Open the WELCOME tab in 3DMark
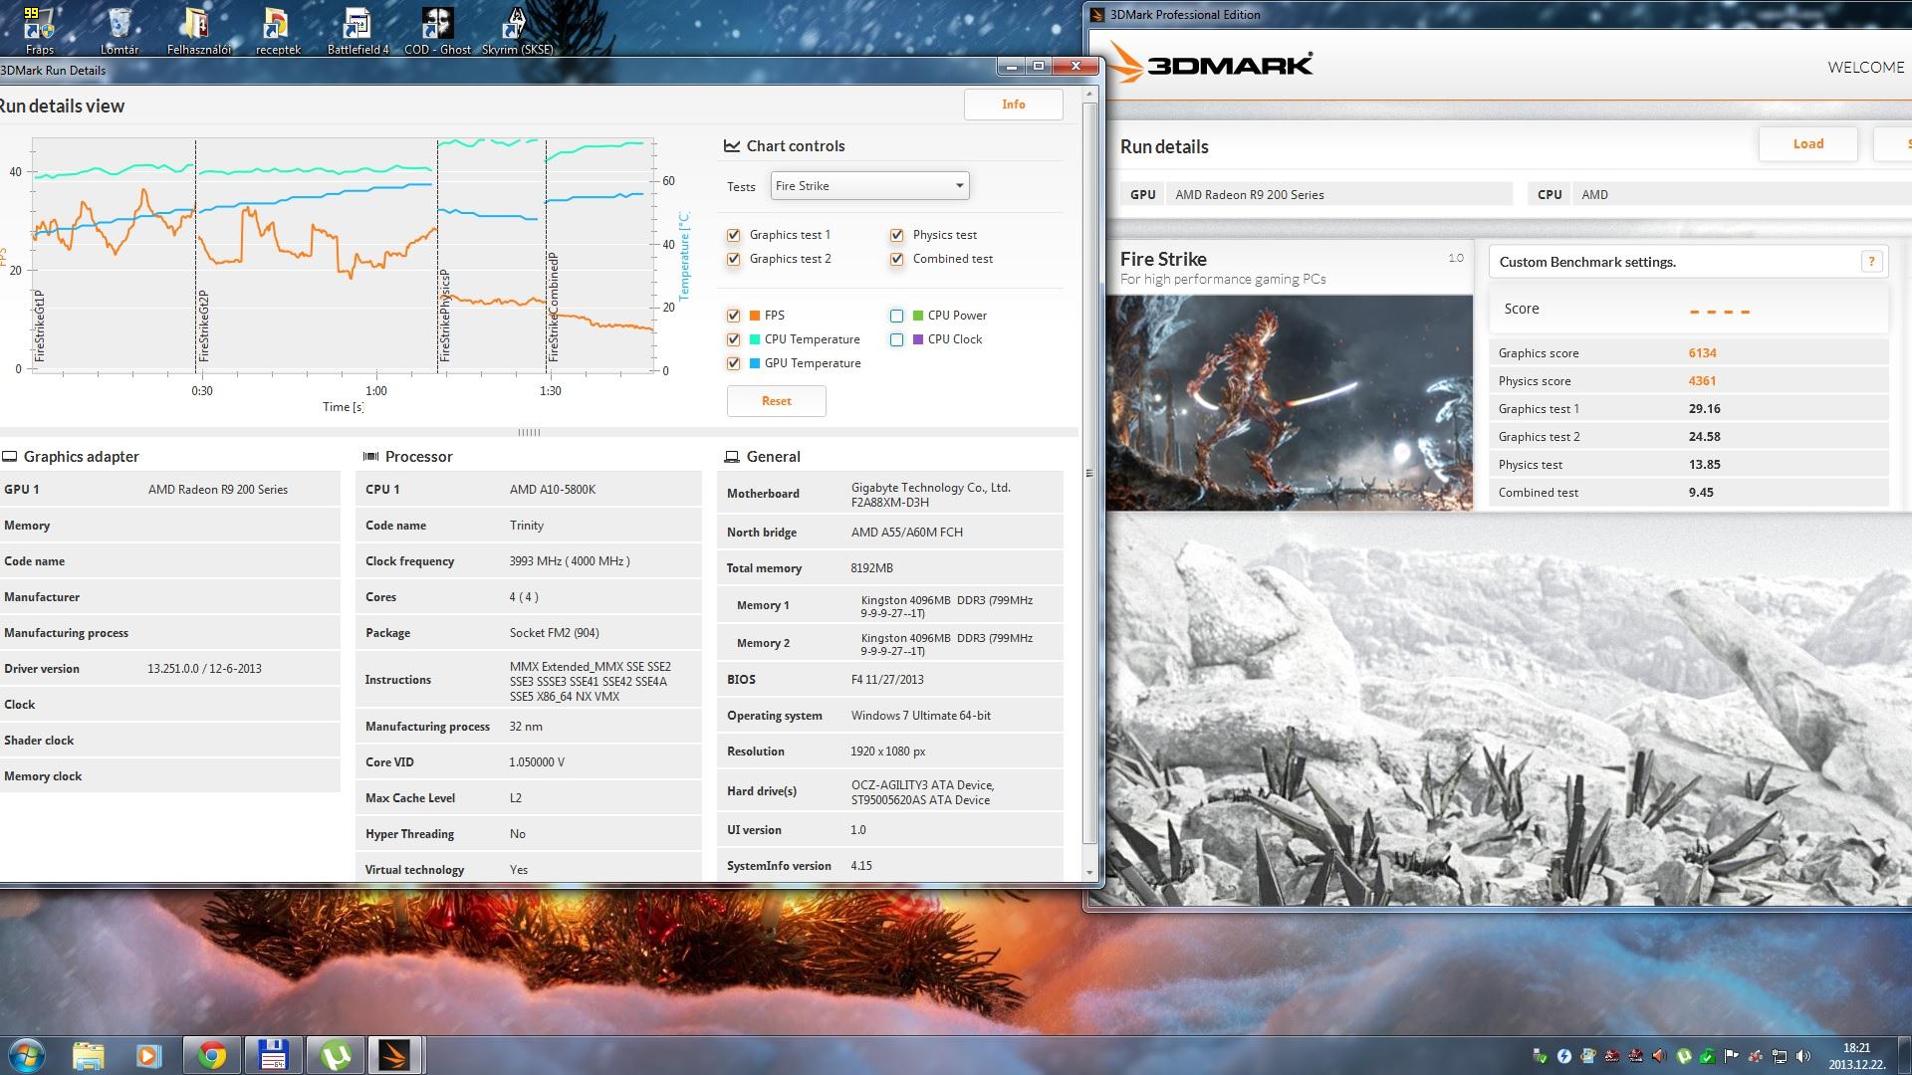1912x1075 pixels. (1865, 68)
